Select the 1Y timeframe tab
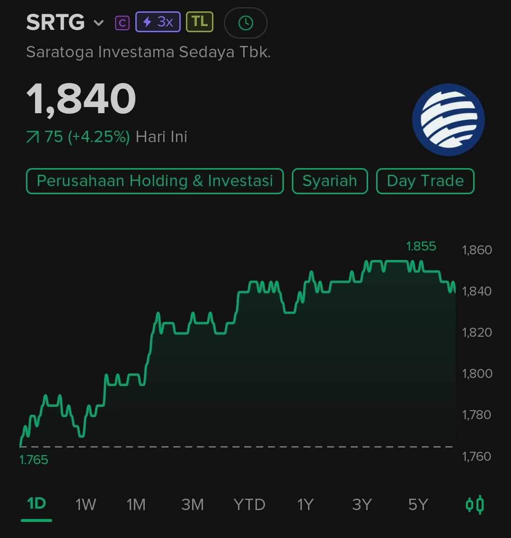 305,505
